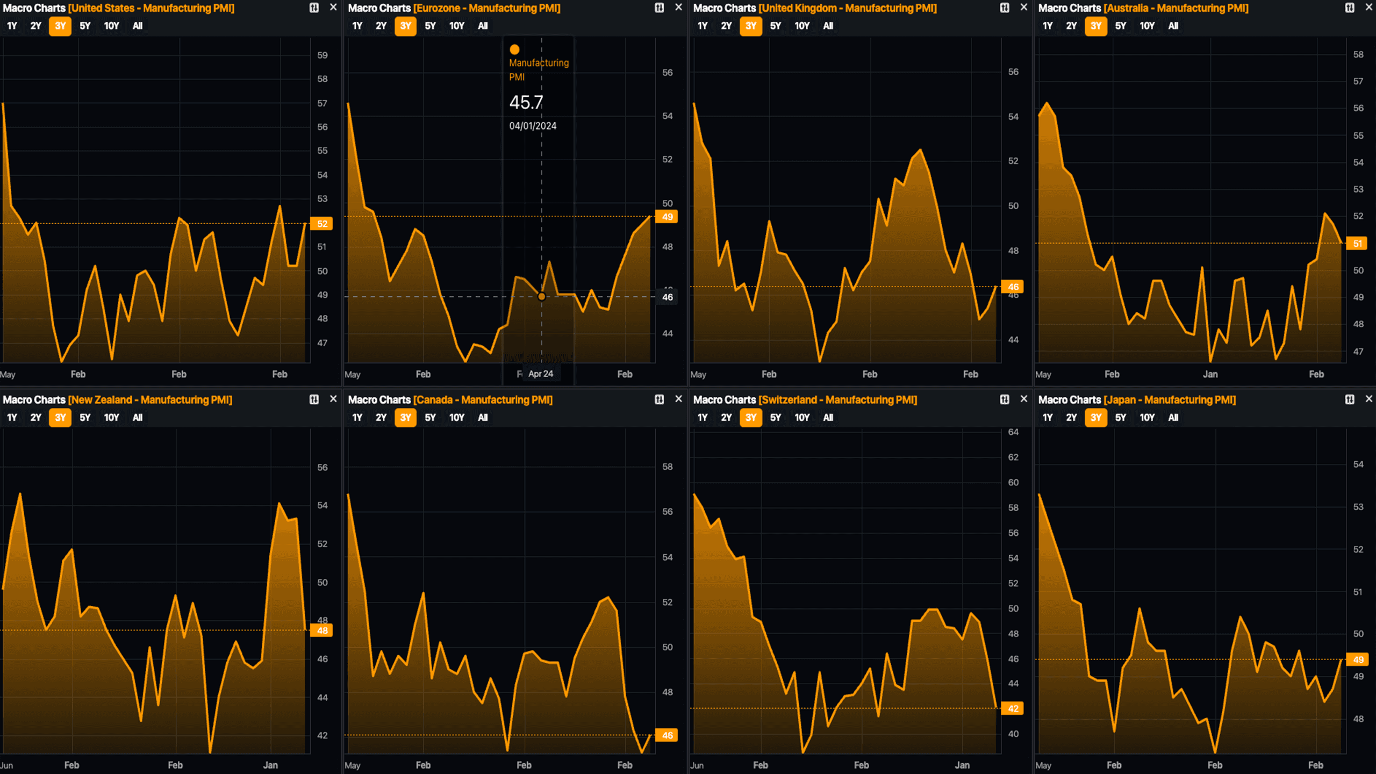1376x774 pixels.
Task: Click the Japan - Manufacturing PMI title
Action: point(1170,400)
